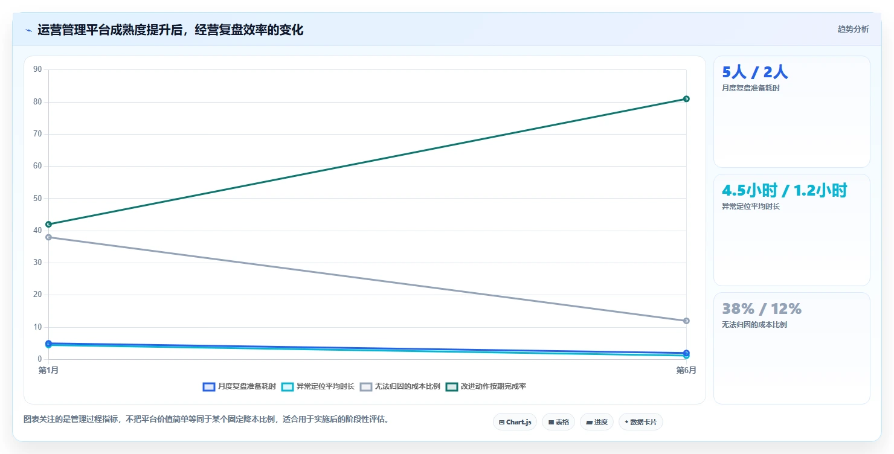Screen dimensions: 894x454
Task: Click legend label 月度复盘准备耗时
Action: (247, 387)
